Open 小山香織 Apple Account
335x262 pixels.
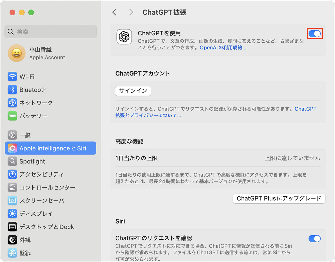(51, 53)
